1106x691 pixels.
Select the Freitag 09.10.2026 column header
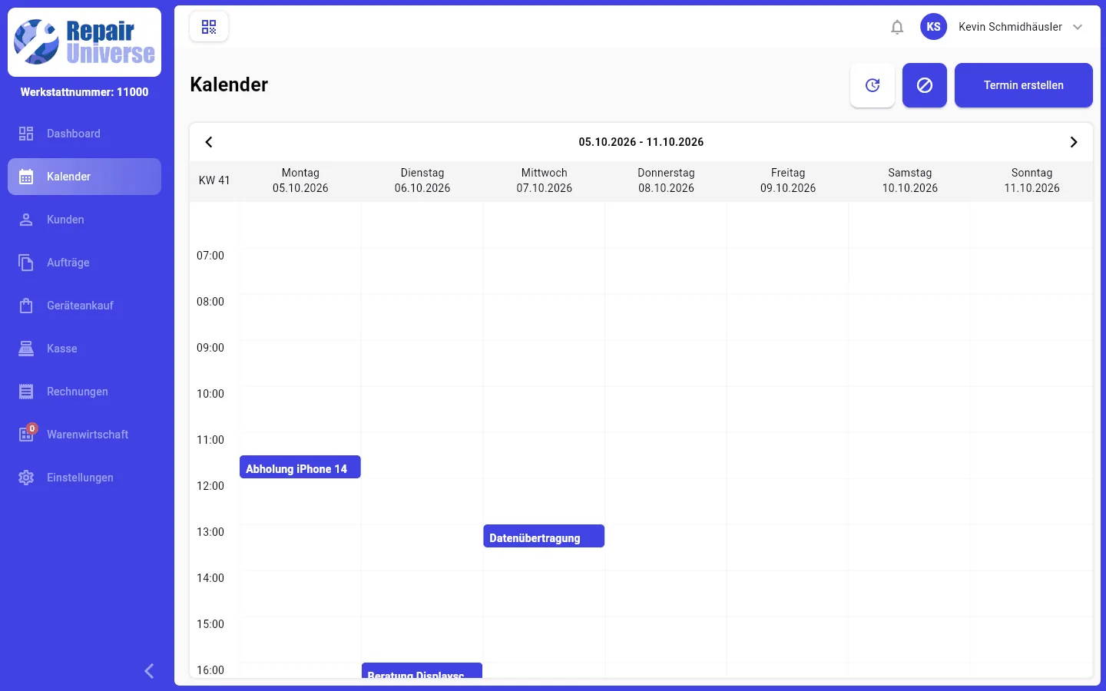788,180
